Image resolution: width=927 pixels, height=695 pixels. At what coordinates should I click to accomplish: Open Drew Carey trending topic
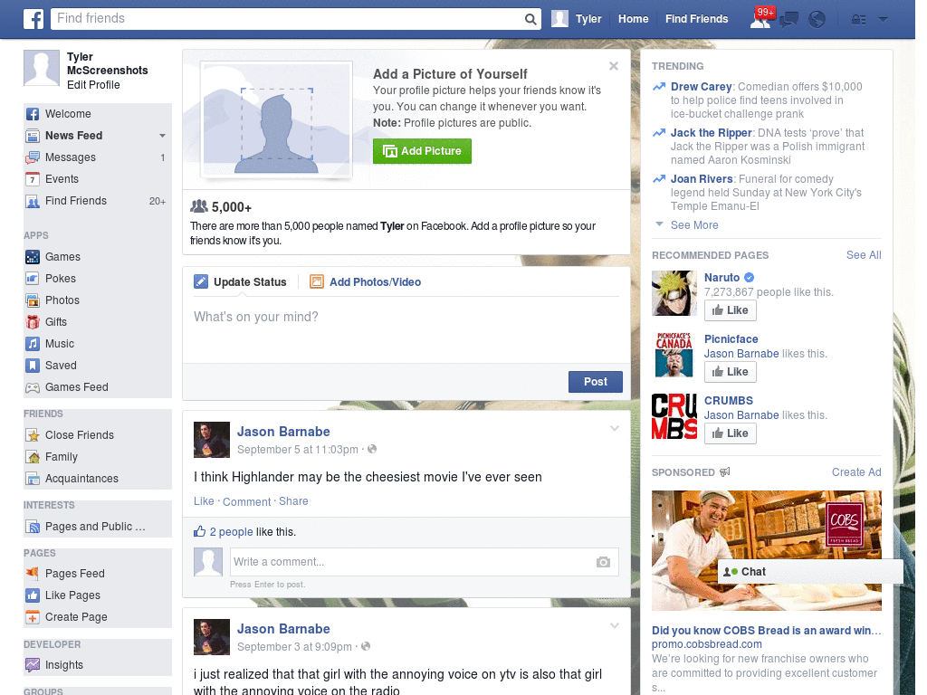tap(702, 87)
